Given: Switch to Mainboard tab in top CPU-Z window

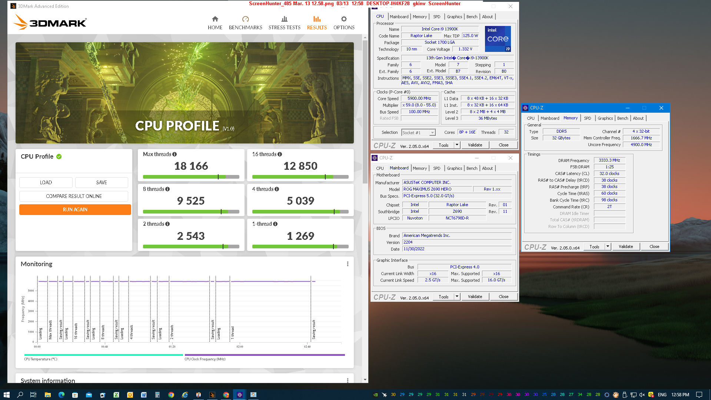Looking at the screenshot, I should (399, 17).
